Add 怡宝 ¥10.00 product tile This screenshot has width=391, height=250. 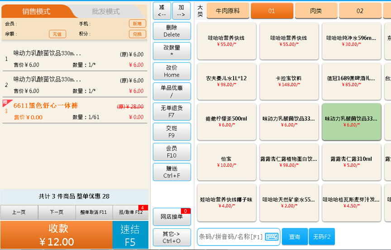coord(227,162)
